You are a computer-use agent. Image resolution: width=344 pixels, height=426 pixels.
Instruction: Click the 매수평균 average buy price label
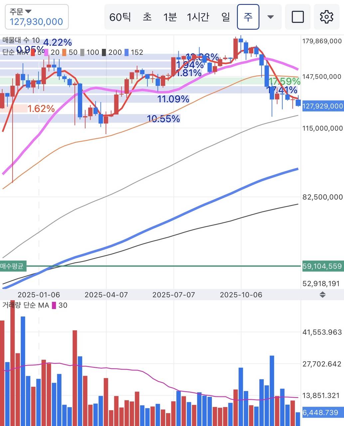(13, 266)
